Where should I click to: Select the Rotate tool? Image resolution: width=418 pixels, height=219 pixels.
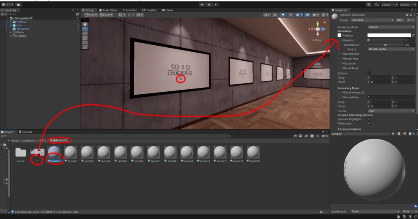[x=85, y=33]
